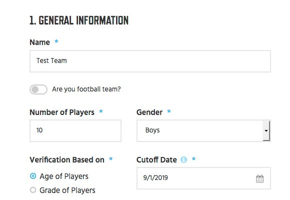Click the Number of Players label
Screen dimensions: 290x200
(x=62, y=112)
